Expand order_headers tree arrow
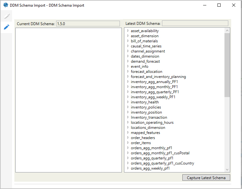 [x=128, y=137]
